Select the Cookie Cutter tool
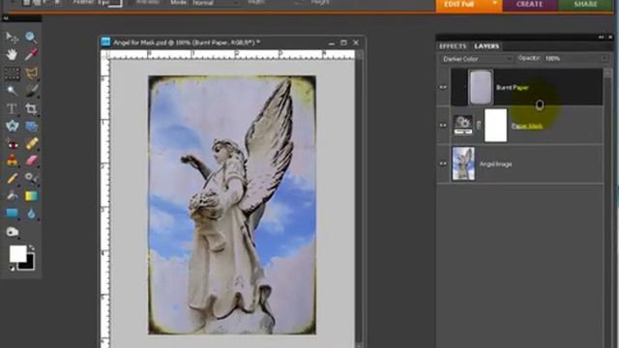619x348 pixels. click(x=12, y=127)
